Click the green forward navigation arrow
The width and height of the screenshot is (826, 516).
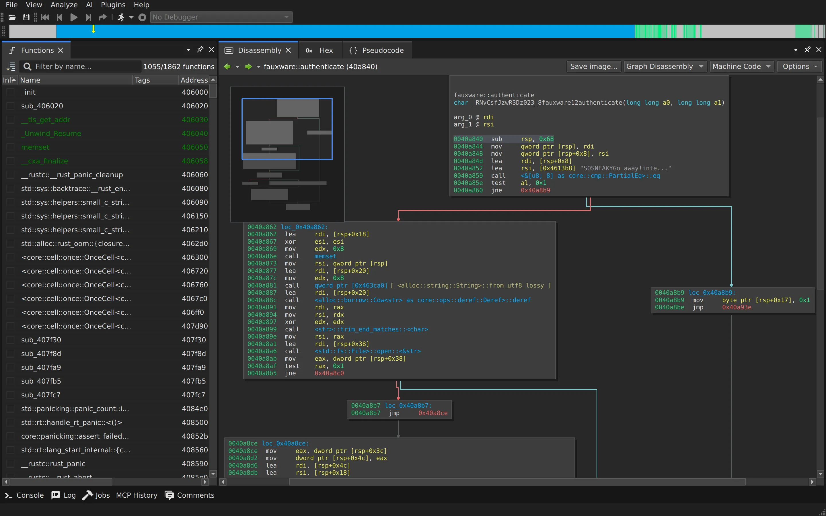tap(248, 67)
